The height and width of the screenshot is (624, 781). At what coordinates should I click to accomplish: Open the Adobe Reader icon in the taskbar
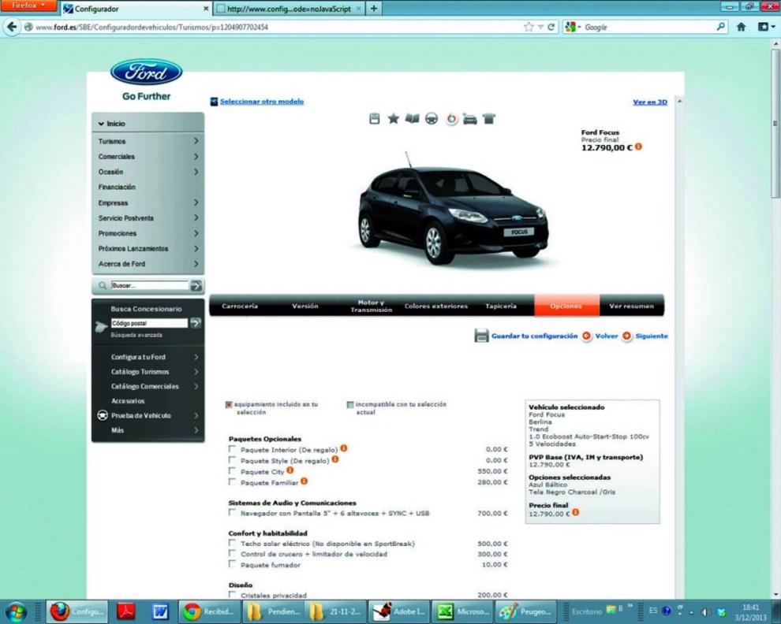point(126,611)
